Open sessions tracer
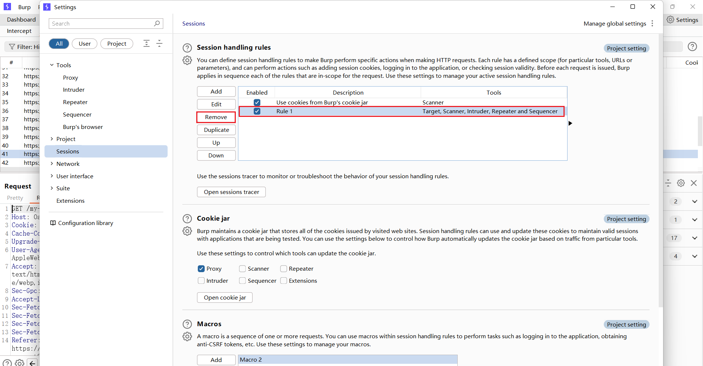This screenshot has width=703, height=366. [x=231, y=192]
